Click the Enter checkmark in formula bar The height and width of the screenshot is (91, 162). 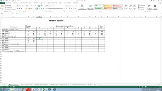tap(16, 14)
